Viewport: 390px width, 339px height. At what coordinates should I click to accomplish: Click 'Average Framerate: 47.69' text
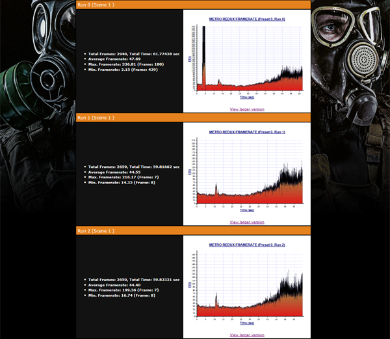click(114, 59)
